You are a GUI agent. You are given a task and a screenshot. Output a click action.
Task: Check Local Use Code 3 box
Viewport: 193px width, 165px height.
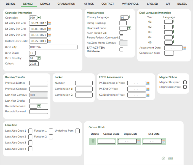tap(30, 143)
